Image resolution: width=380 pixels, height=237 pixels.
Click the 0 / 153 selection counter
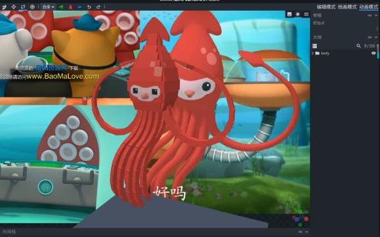pos(369,46)
